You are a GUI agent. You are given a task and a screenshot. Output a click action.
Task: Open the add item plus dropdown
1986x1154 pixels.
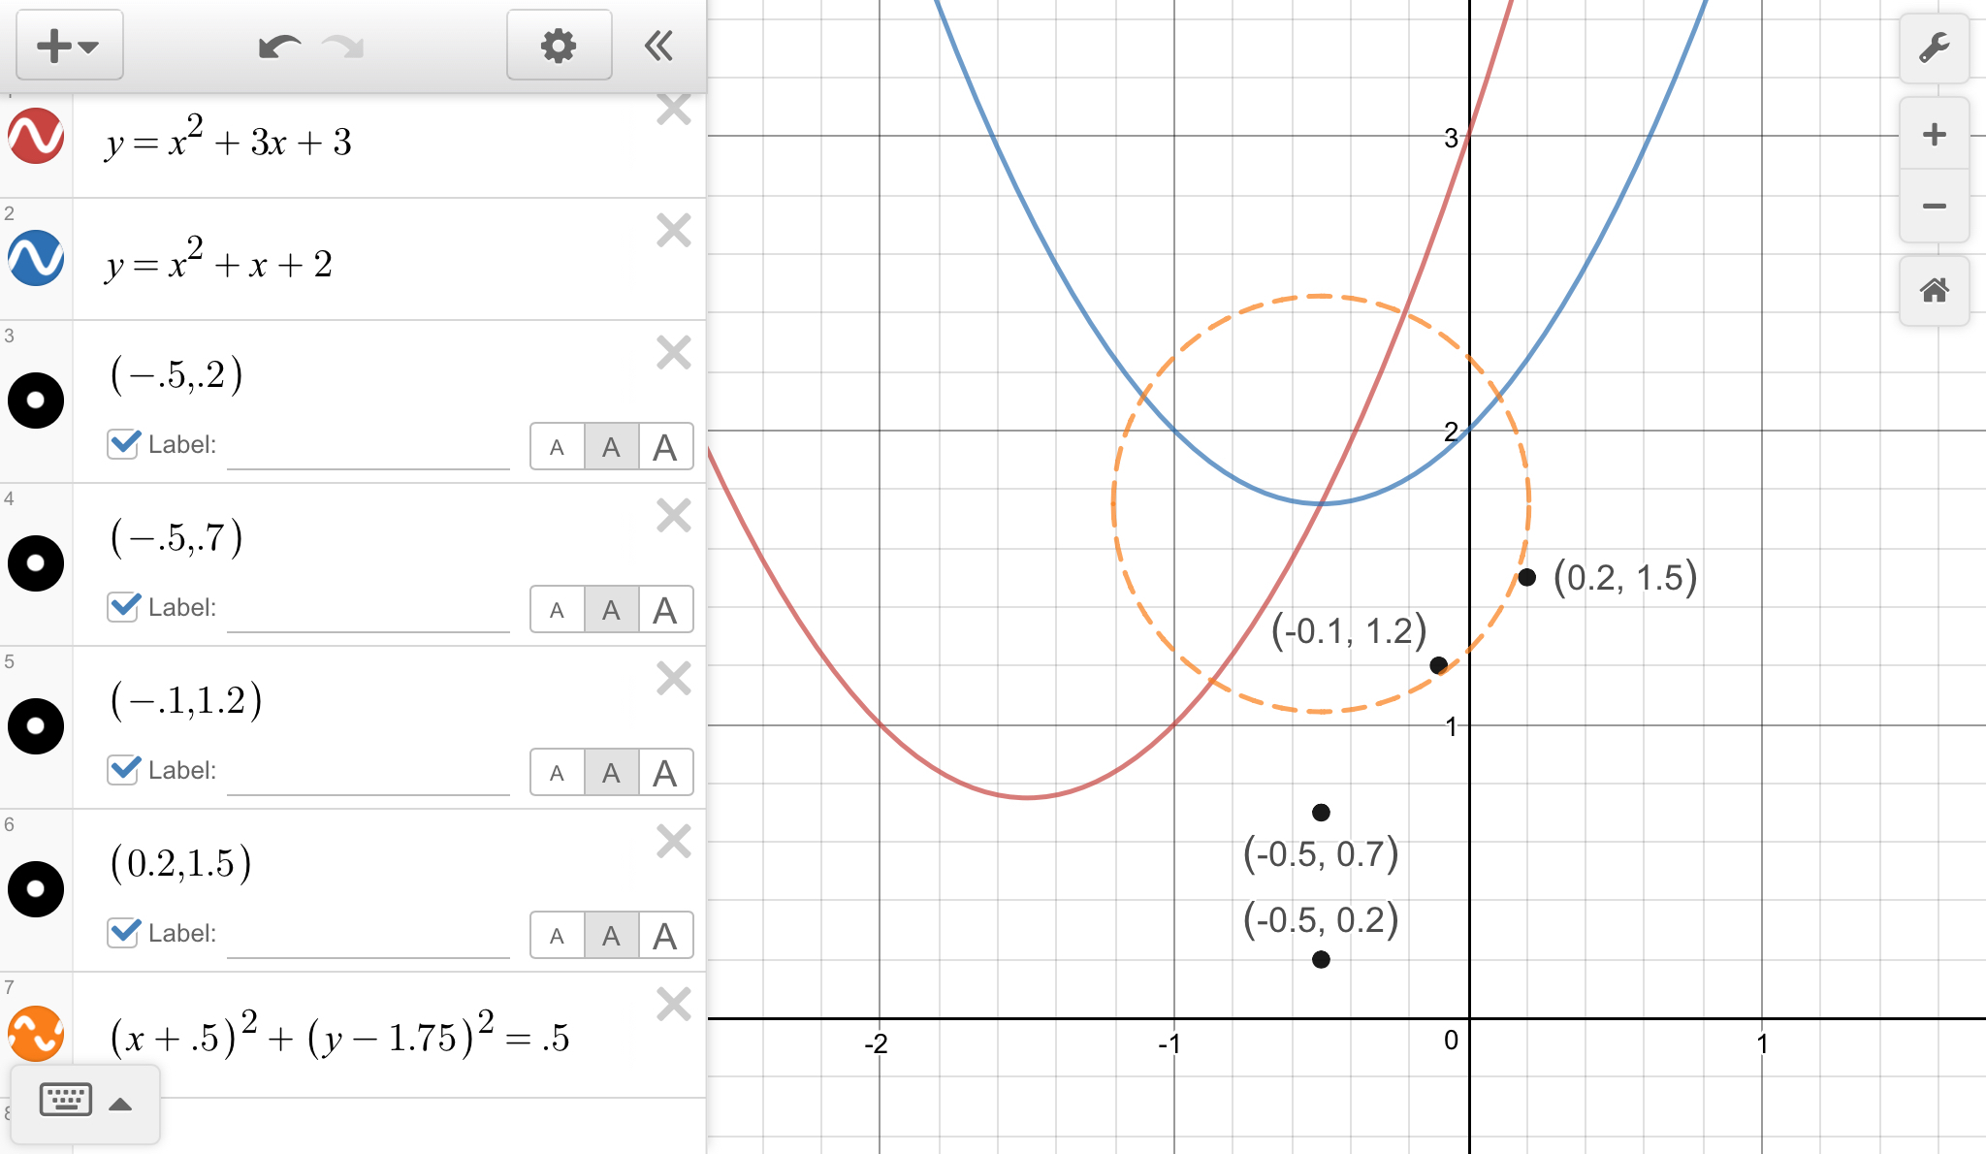(x=68, y=46)
